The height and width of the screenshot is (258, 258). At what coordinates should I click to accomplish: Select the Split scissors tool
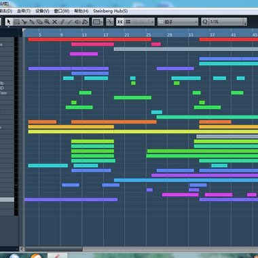24,22
